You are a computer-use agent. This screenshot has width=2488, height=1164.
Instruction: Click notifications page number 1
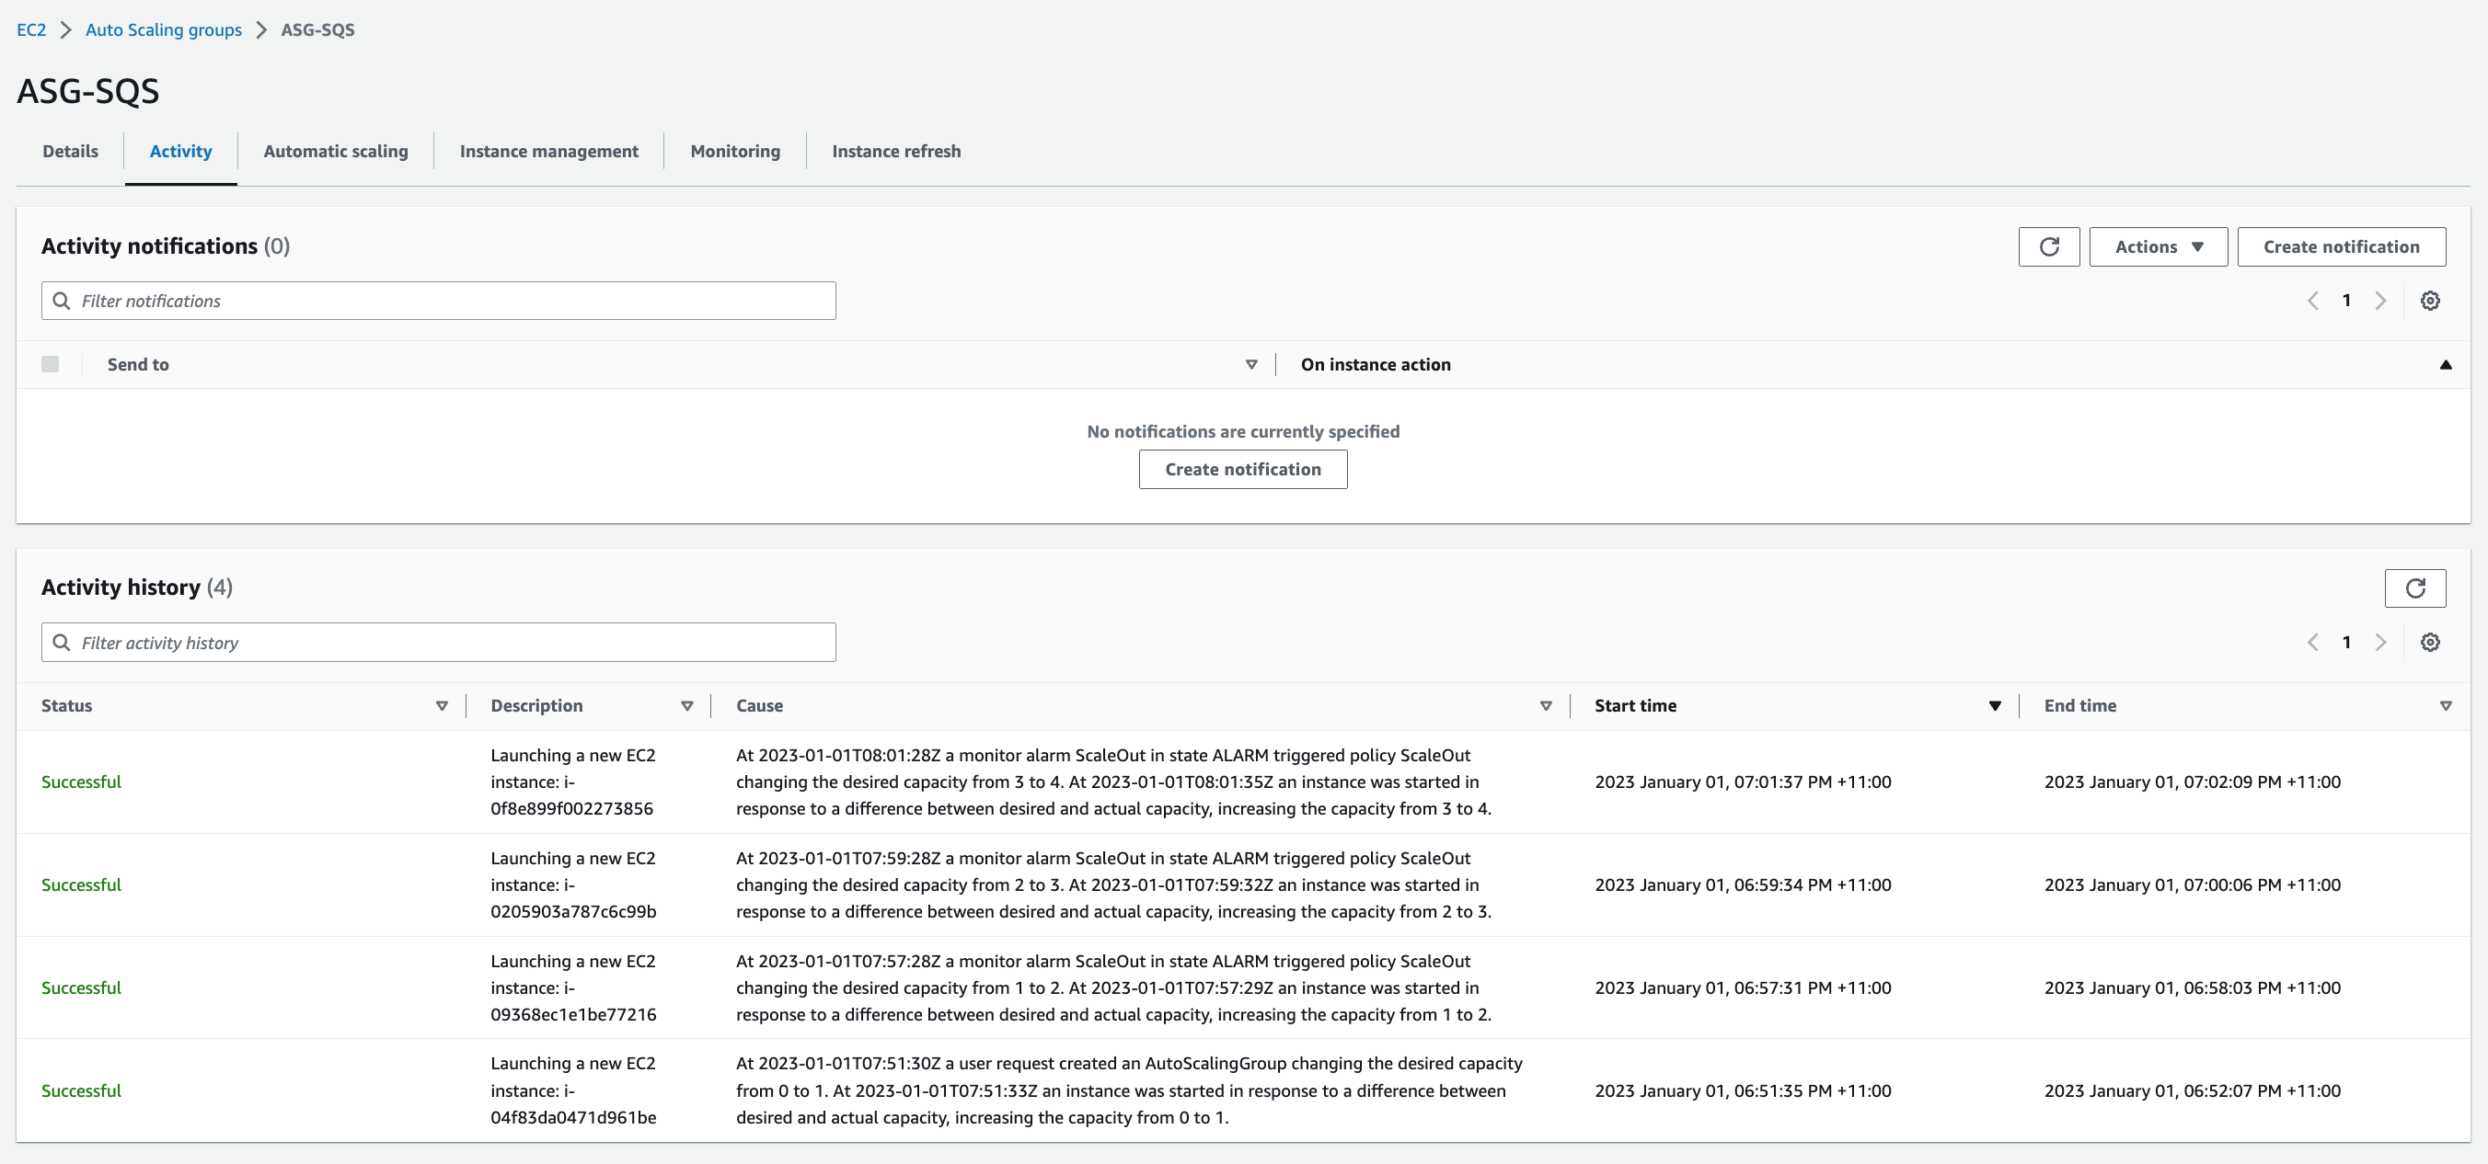coord(2346,302)
